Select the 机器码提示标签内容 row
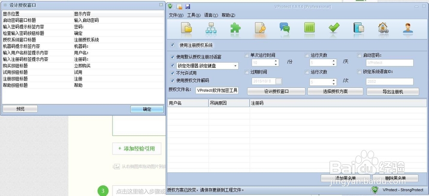 pos(83,46)
